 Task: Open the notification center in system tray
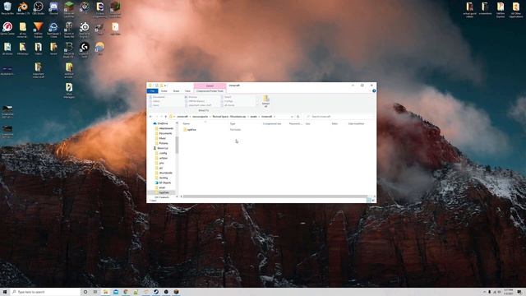point(519,292)
